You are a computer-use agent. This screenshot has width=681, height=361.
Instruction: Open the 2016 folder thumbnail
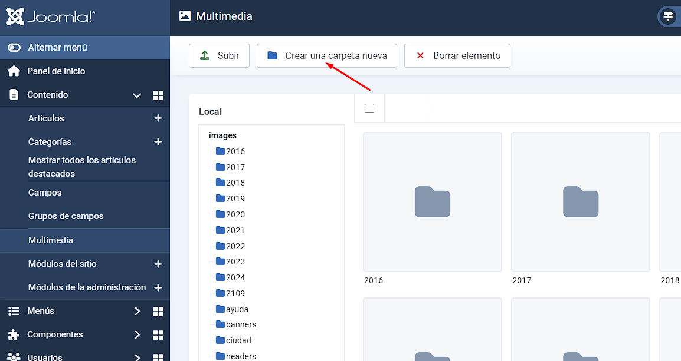pyautogui.click(x=432, y=202)
